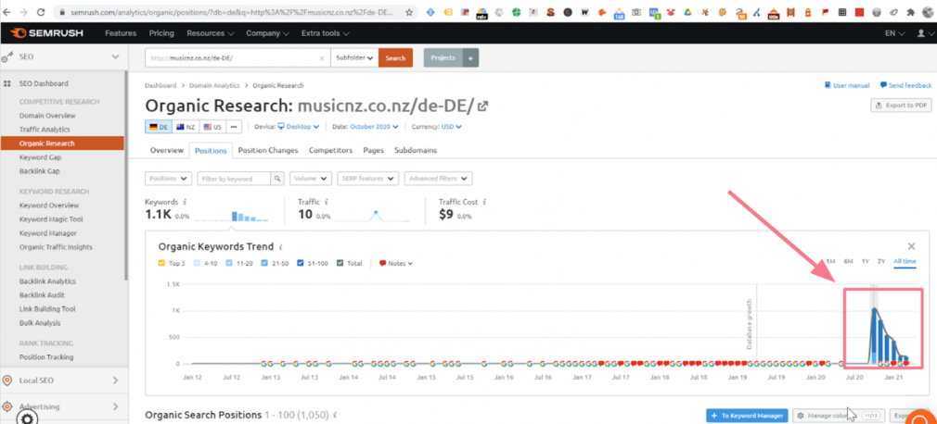This screenshot has width=937, height=424.
Task: Click the settings gear icon bottom left
Action: pos(27,417)
